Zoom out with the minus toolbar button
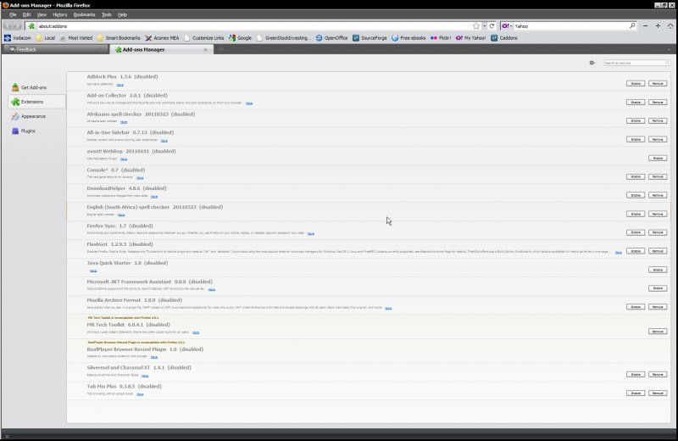The height and width of the screenshot is (441, 678). point(645,26)
